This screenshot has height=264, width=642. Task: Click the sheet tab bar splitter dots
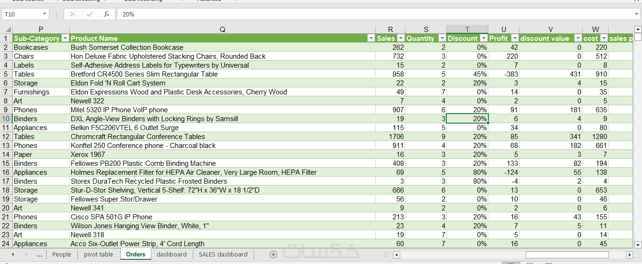(386, 255)
